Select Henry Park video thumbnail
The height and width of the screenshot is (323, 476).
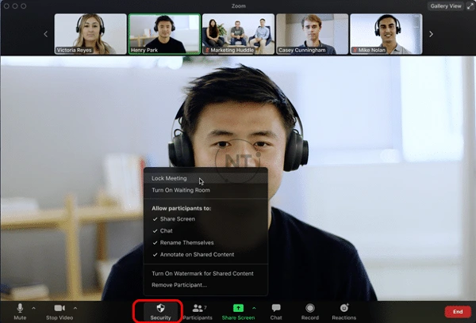[x=164, y=34]
